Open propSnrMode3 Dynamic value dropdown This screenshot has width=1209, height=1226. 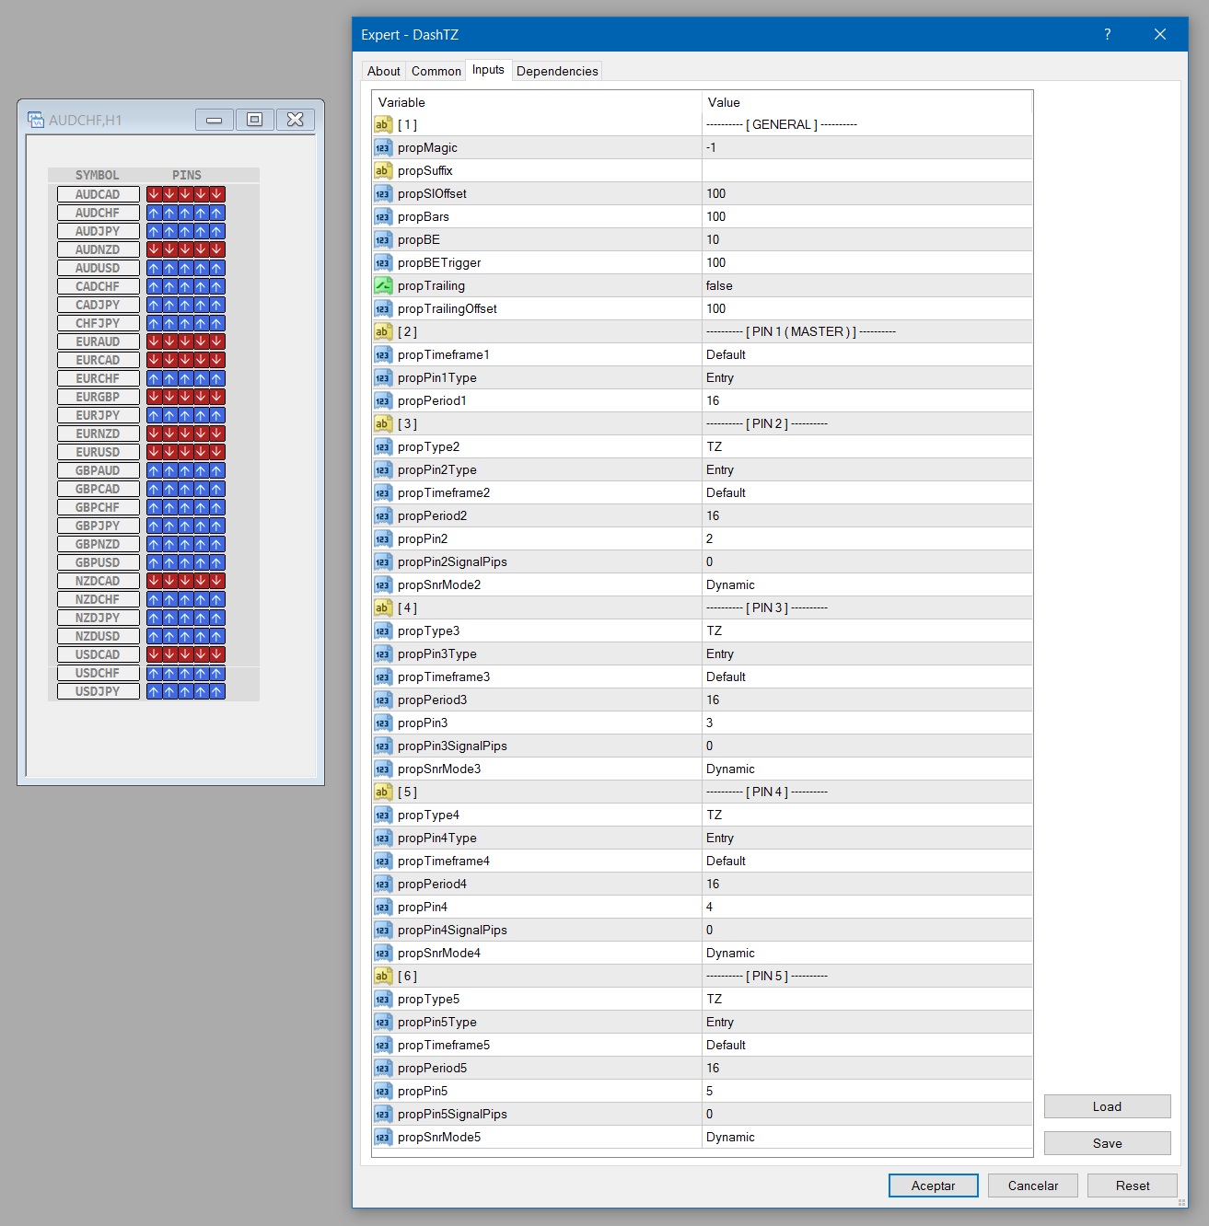(866, 769)
